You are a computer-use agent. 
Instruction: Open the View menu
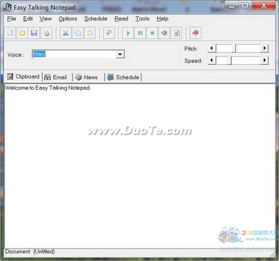tap(46, 19)
